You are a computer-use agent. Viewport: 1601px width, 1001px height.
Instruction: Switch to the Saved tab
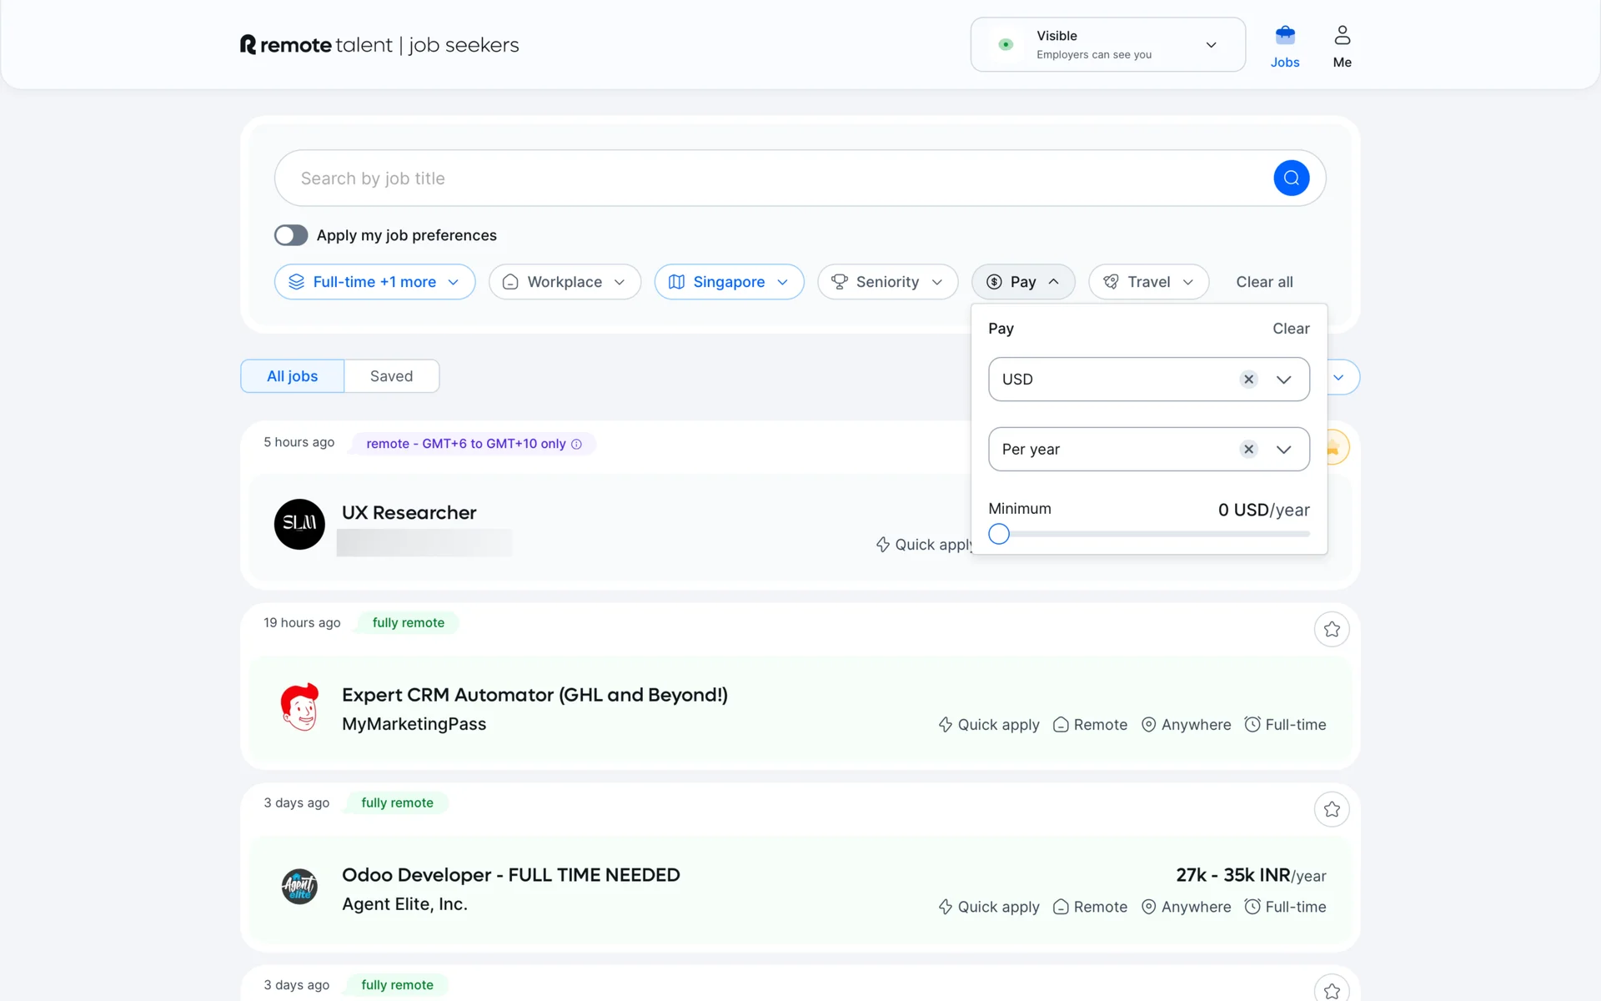[x=391, y=376]
